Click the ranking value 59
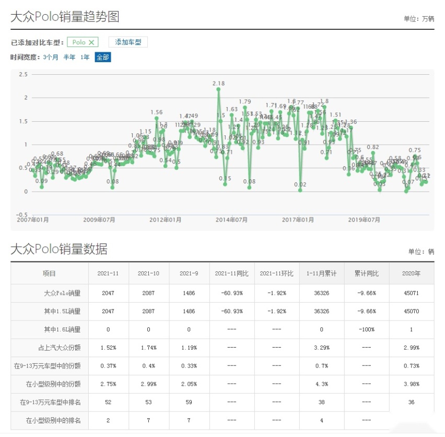 189,402
